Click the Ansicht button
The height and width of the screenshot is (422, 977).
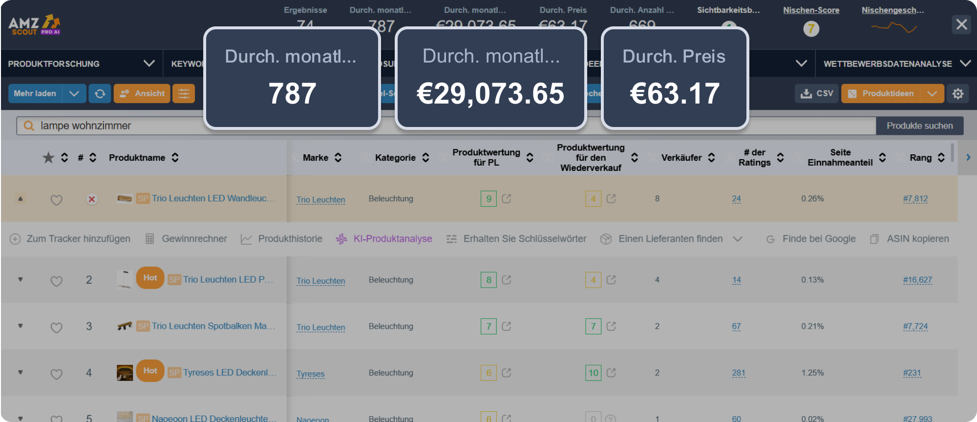click(142, 93)
